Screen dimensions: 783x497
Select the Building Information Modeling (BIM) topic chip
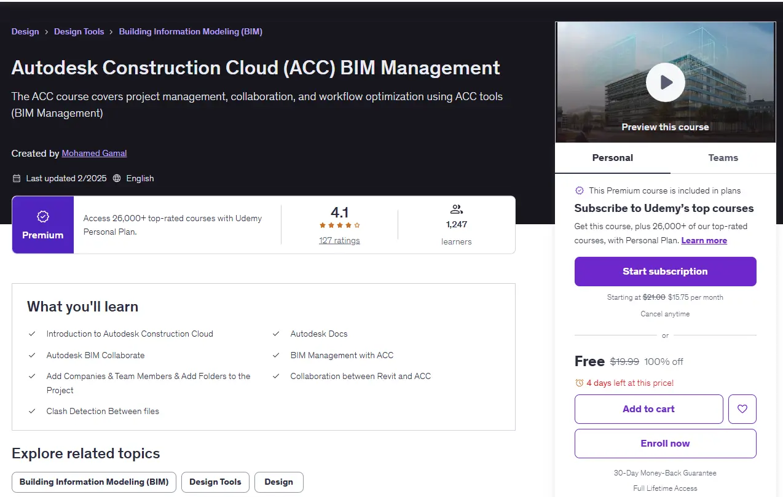click(x=94, y=482)
